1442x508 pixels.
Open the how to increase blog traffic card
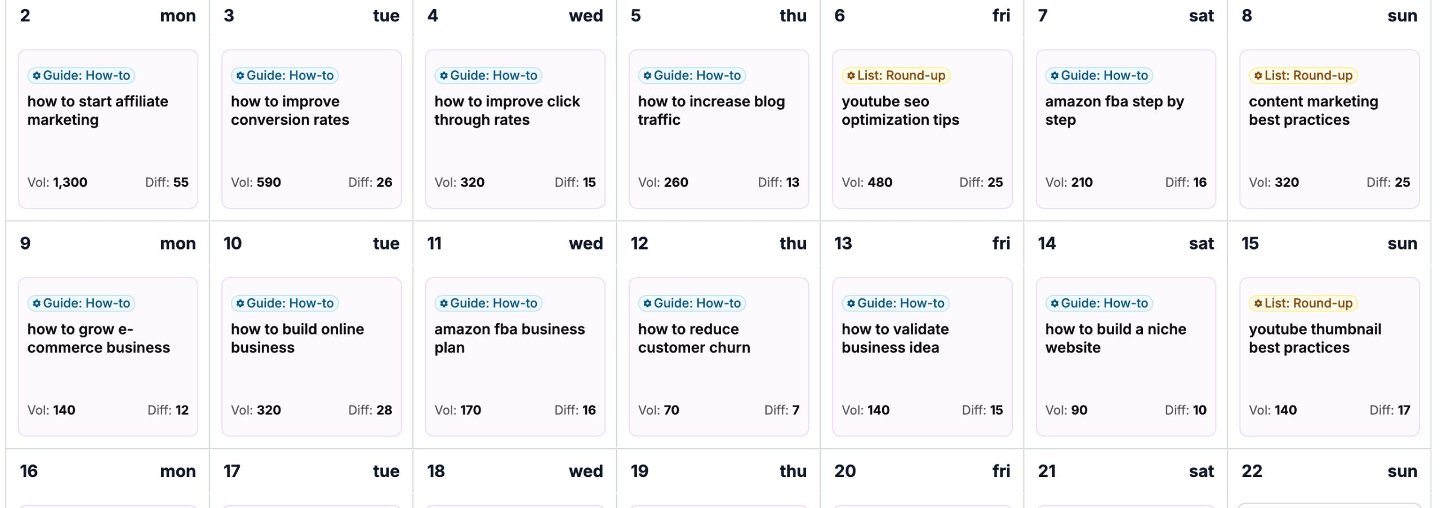[718, 128]
